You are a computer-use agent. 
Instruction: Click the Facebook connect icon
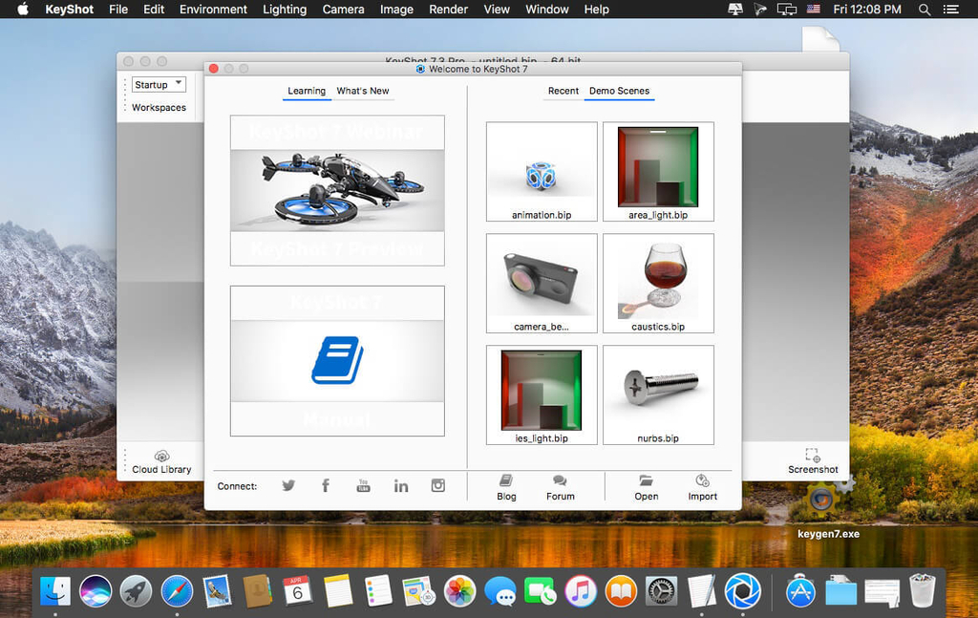pyautogui.click(x=326, y=485)
